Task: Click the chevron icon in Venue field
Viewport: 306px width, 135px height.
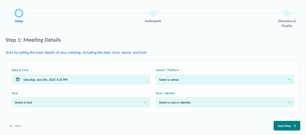Action: click(289, 79)
